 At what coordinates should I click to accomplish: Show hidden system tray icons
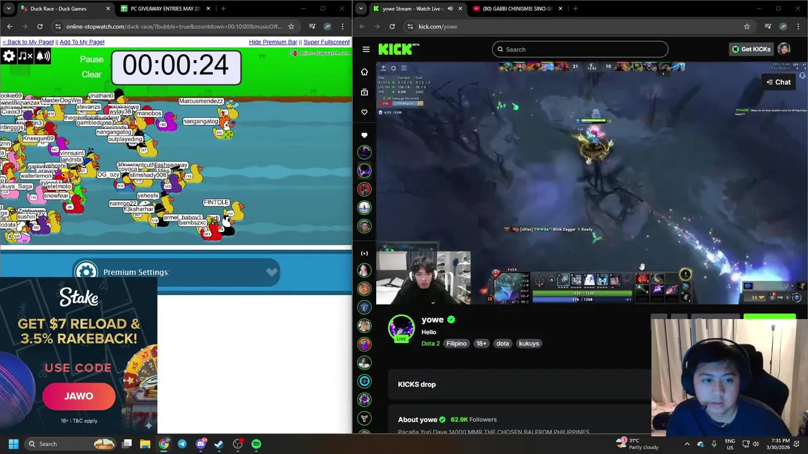pos(687,444)
